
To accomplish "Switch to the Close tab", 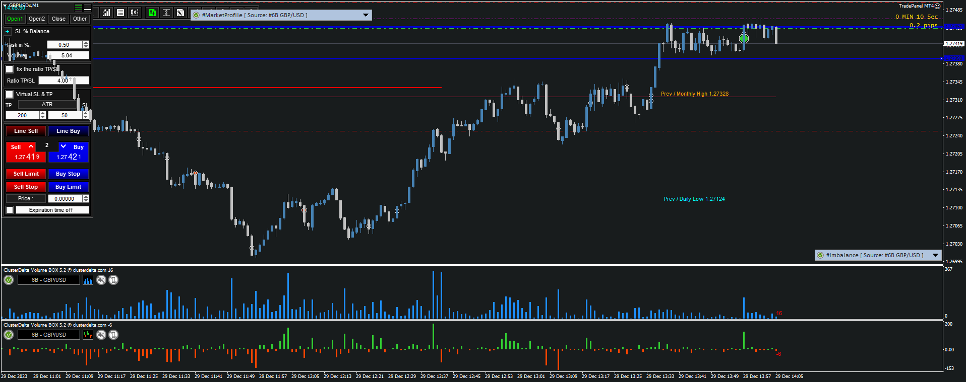I will pos(58,19).
